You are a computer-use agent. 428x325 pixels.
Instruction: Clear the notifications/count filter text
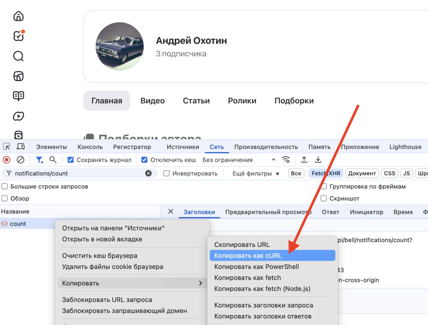click(148, 173)
